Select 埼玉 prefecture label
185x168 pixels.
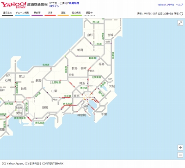pyautogui.click(x=82, y=83)
